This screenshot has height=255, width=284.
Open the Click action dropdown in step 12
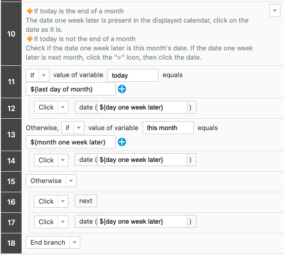pos(63,107)
